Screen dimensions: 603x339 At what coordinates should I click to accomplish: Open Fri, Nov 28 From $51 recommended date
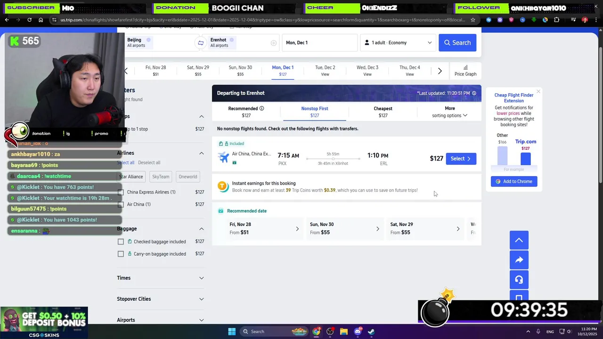click(264, 228)
